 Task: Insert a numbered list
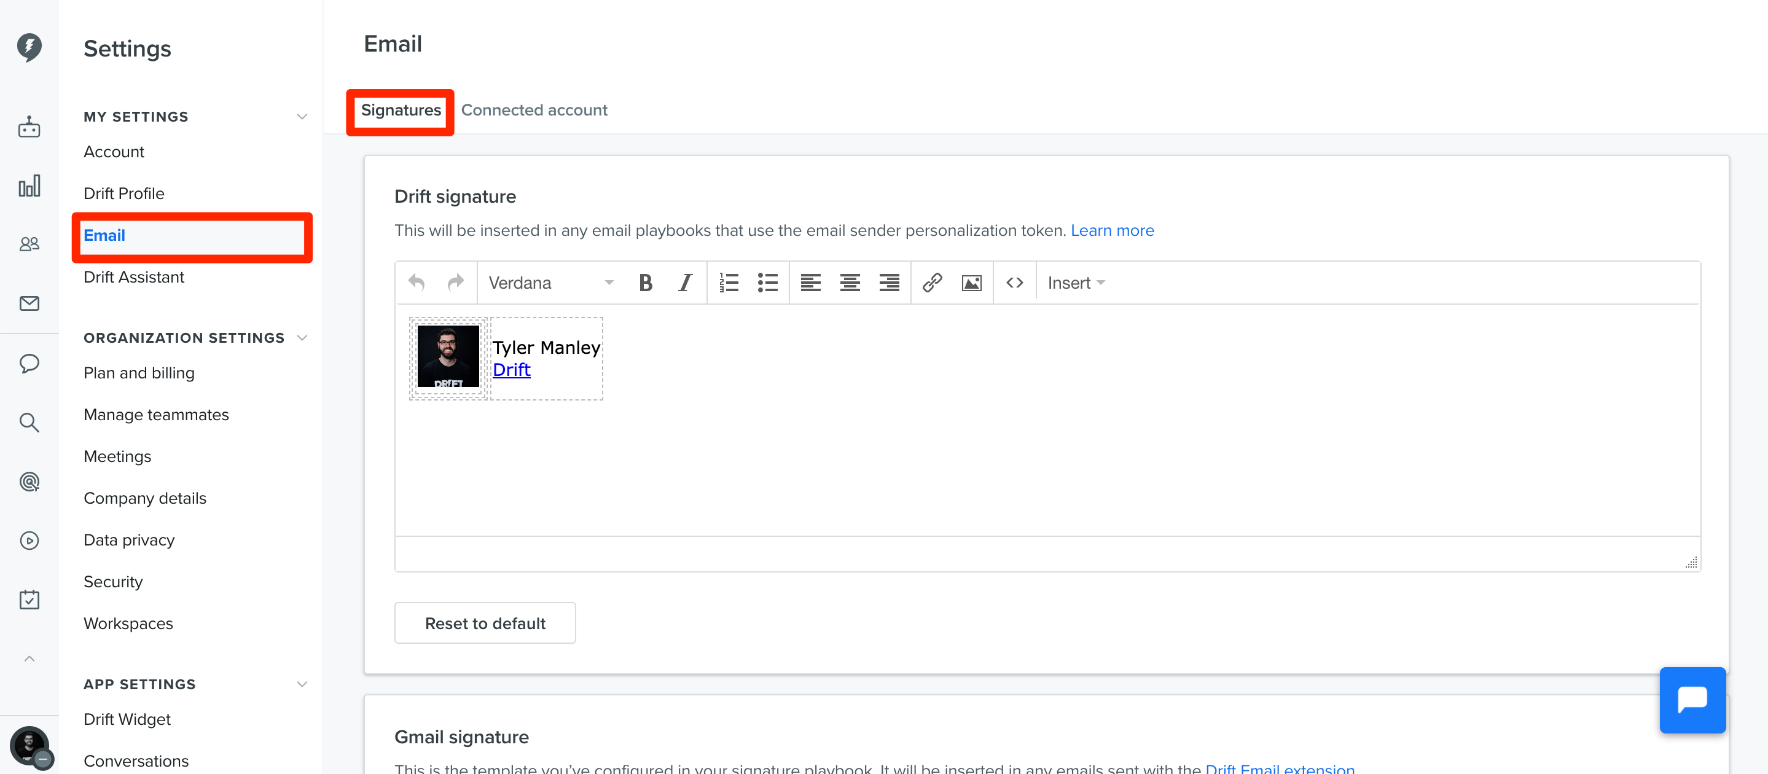728,283
